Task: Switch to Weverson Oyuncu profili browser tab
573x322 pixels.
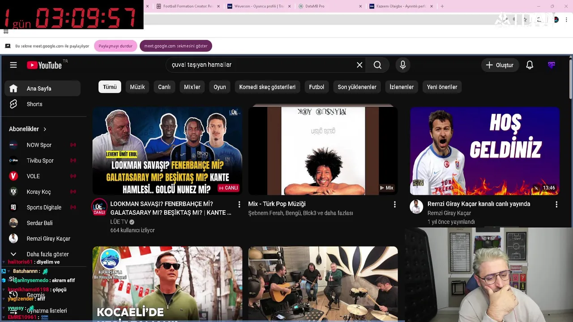Action: [x=259, y=6]
